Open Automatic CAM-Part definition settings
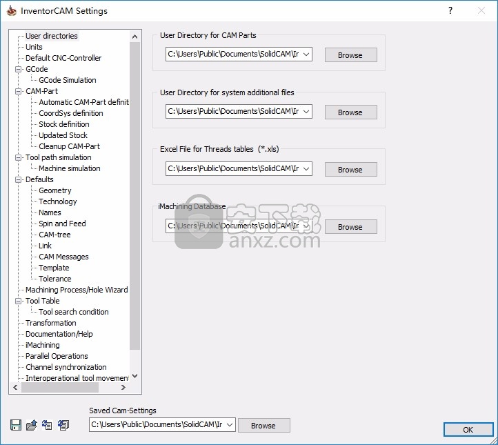Viewport: 498px width, 445px height. coord(84,102)
